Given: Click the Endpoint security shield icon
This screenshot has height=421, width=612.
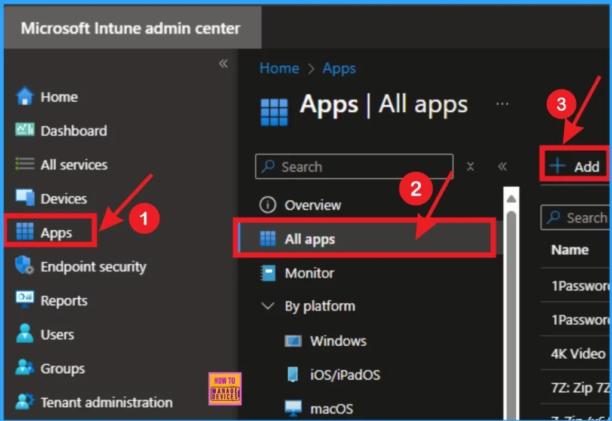Looking at the screenshot, I should pyautogui.click(x=24, y=266).
